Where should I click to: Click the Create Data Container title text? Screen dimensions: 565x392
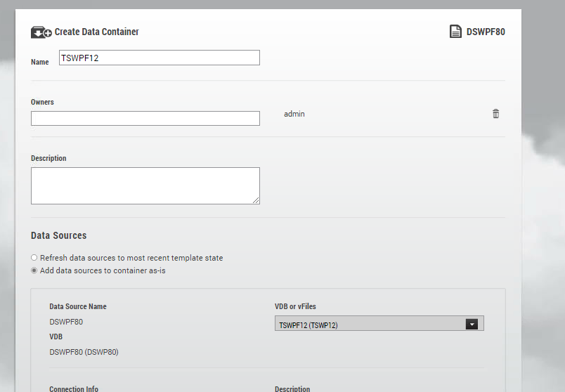tap(96, 32)
